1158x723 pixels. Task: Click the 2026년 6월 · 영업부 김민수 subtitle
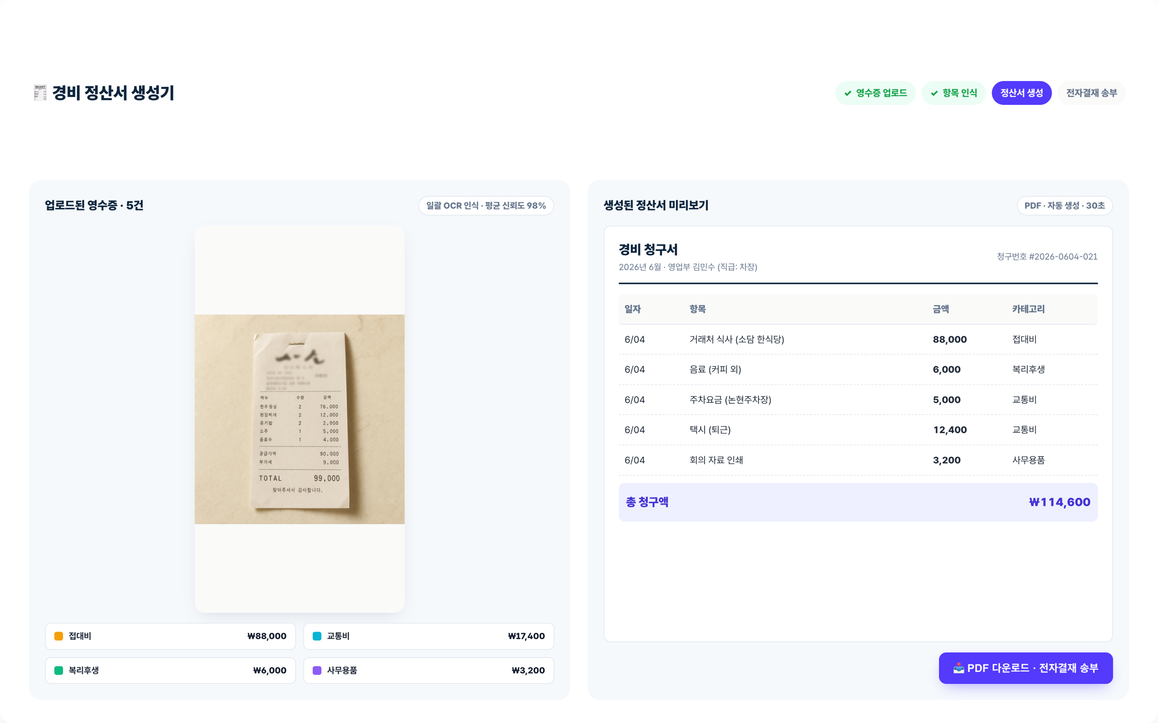(x=688, y=267)
